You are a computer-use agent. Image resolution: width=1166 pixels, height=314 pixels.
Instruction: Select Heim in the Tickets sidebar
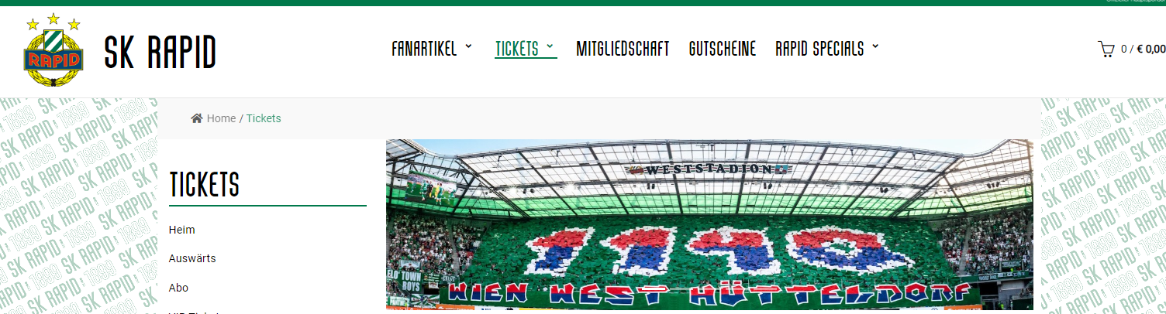coord(181,230)
